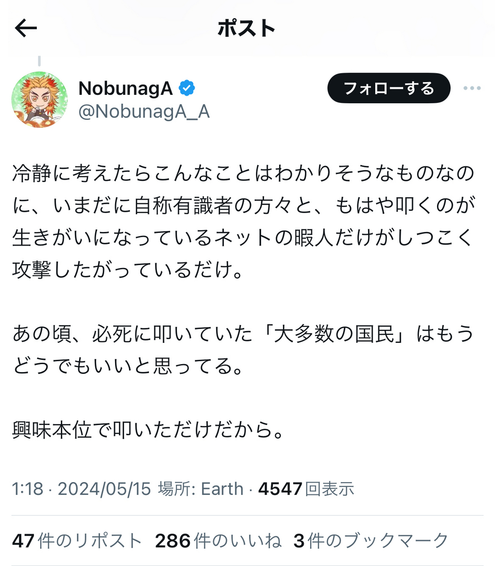Image resolution: width=495 pixels, height=566 pixels.
Task: Show the 286 件のいいね likes list
Action: (x=218, y=541)
